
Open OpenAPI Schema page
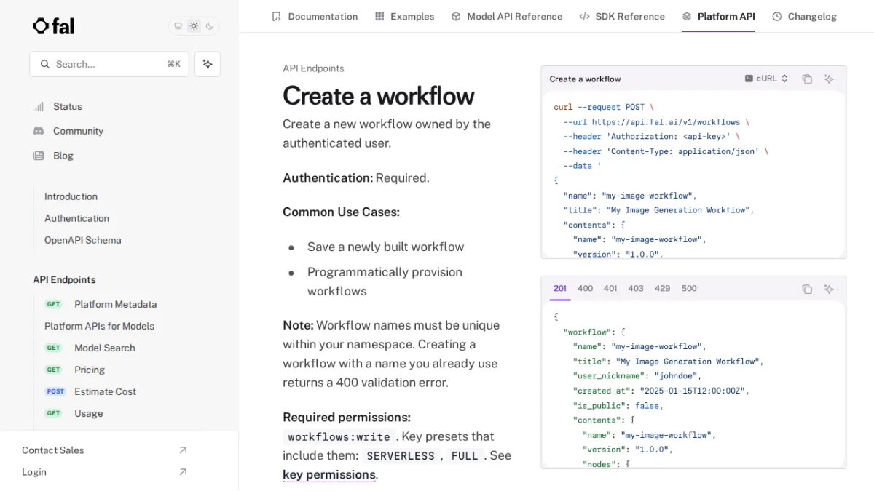point(82,240)
